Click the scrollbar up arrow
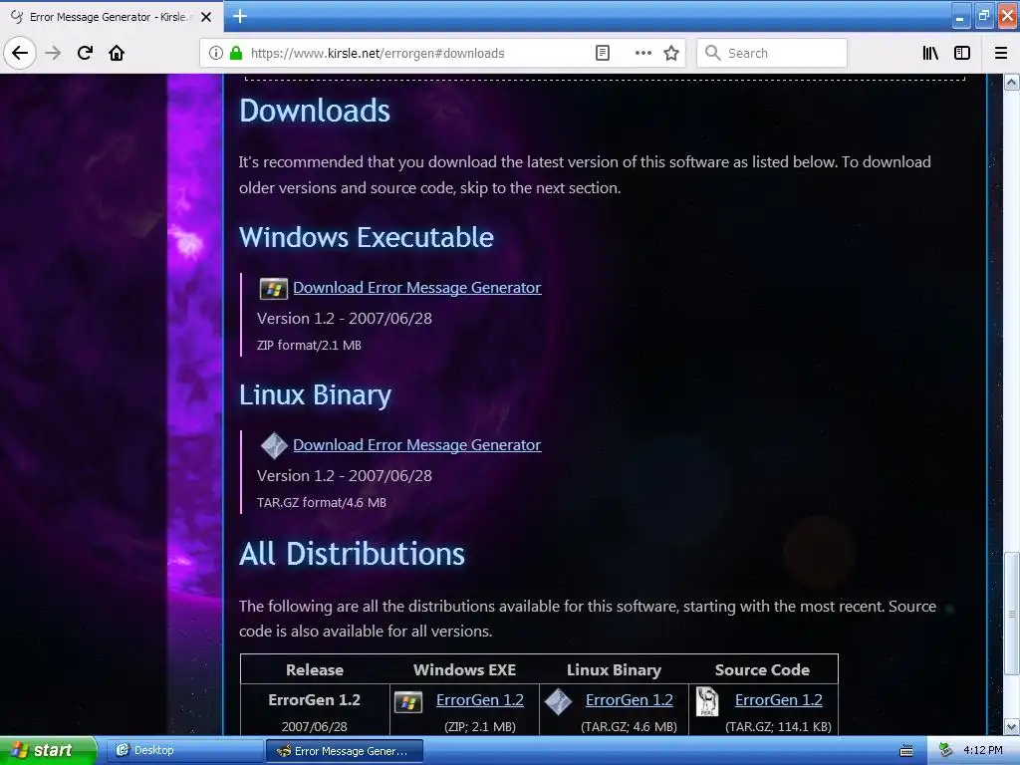Image resolution: width=1020 pixels, height=765 pixels. pos(1012,82)
